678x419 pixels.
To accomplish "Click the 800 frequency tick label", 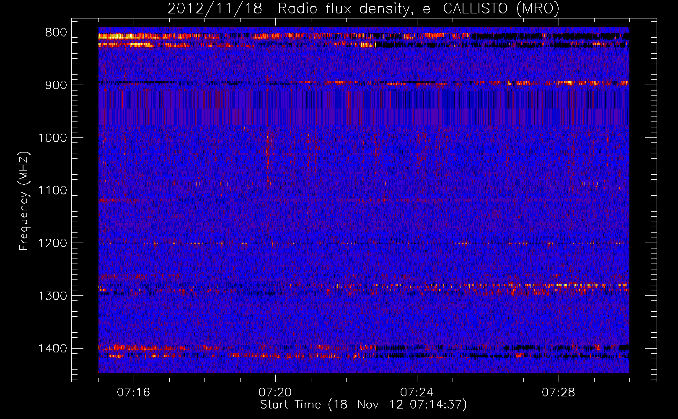I will tap(56, 33).
